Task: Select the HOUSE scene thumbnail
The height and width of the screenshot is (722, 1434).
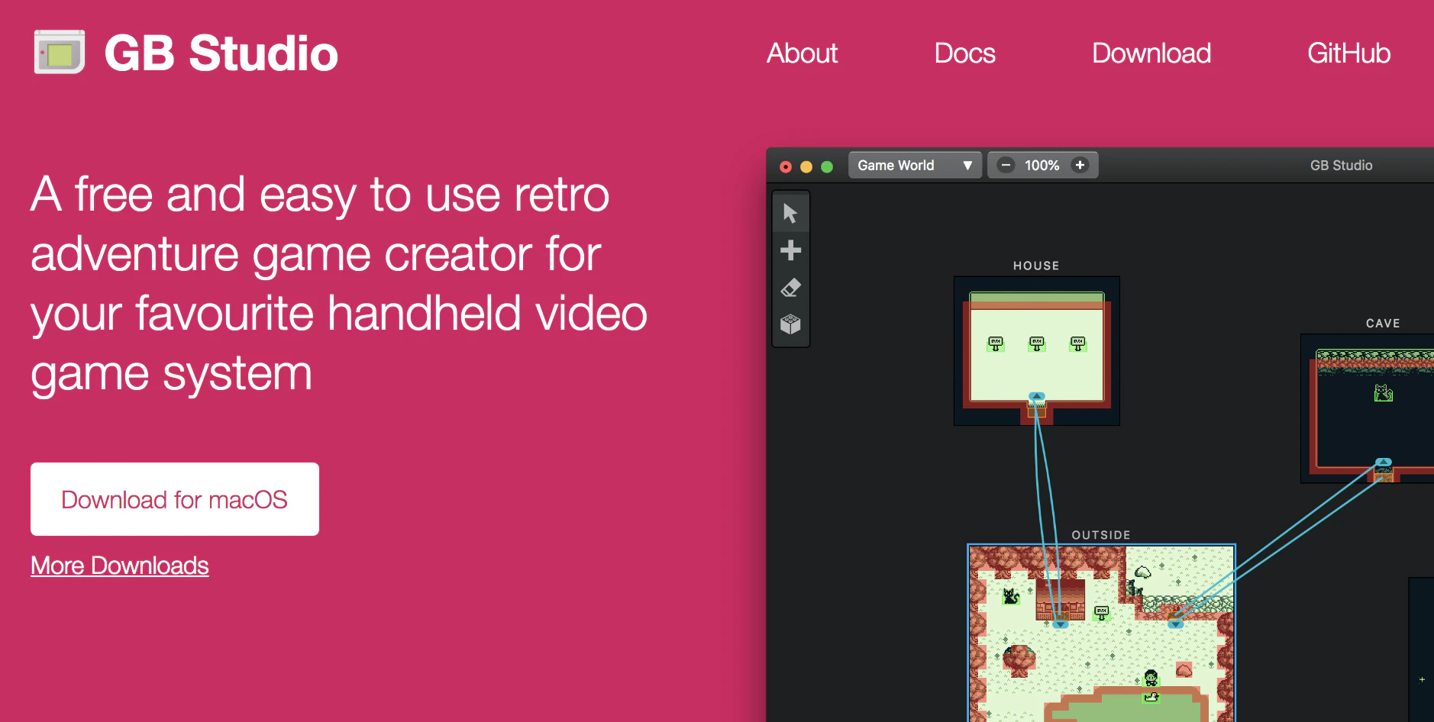Action: (x=1036, y=351)
